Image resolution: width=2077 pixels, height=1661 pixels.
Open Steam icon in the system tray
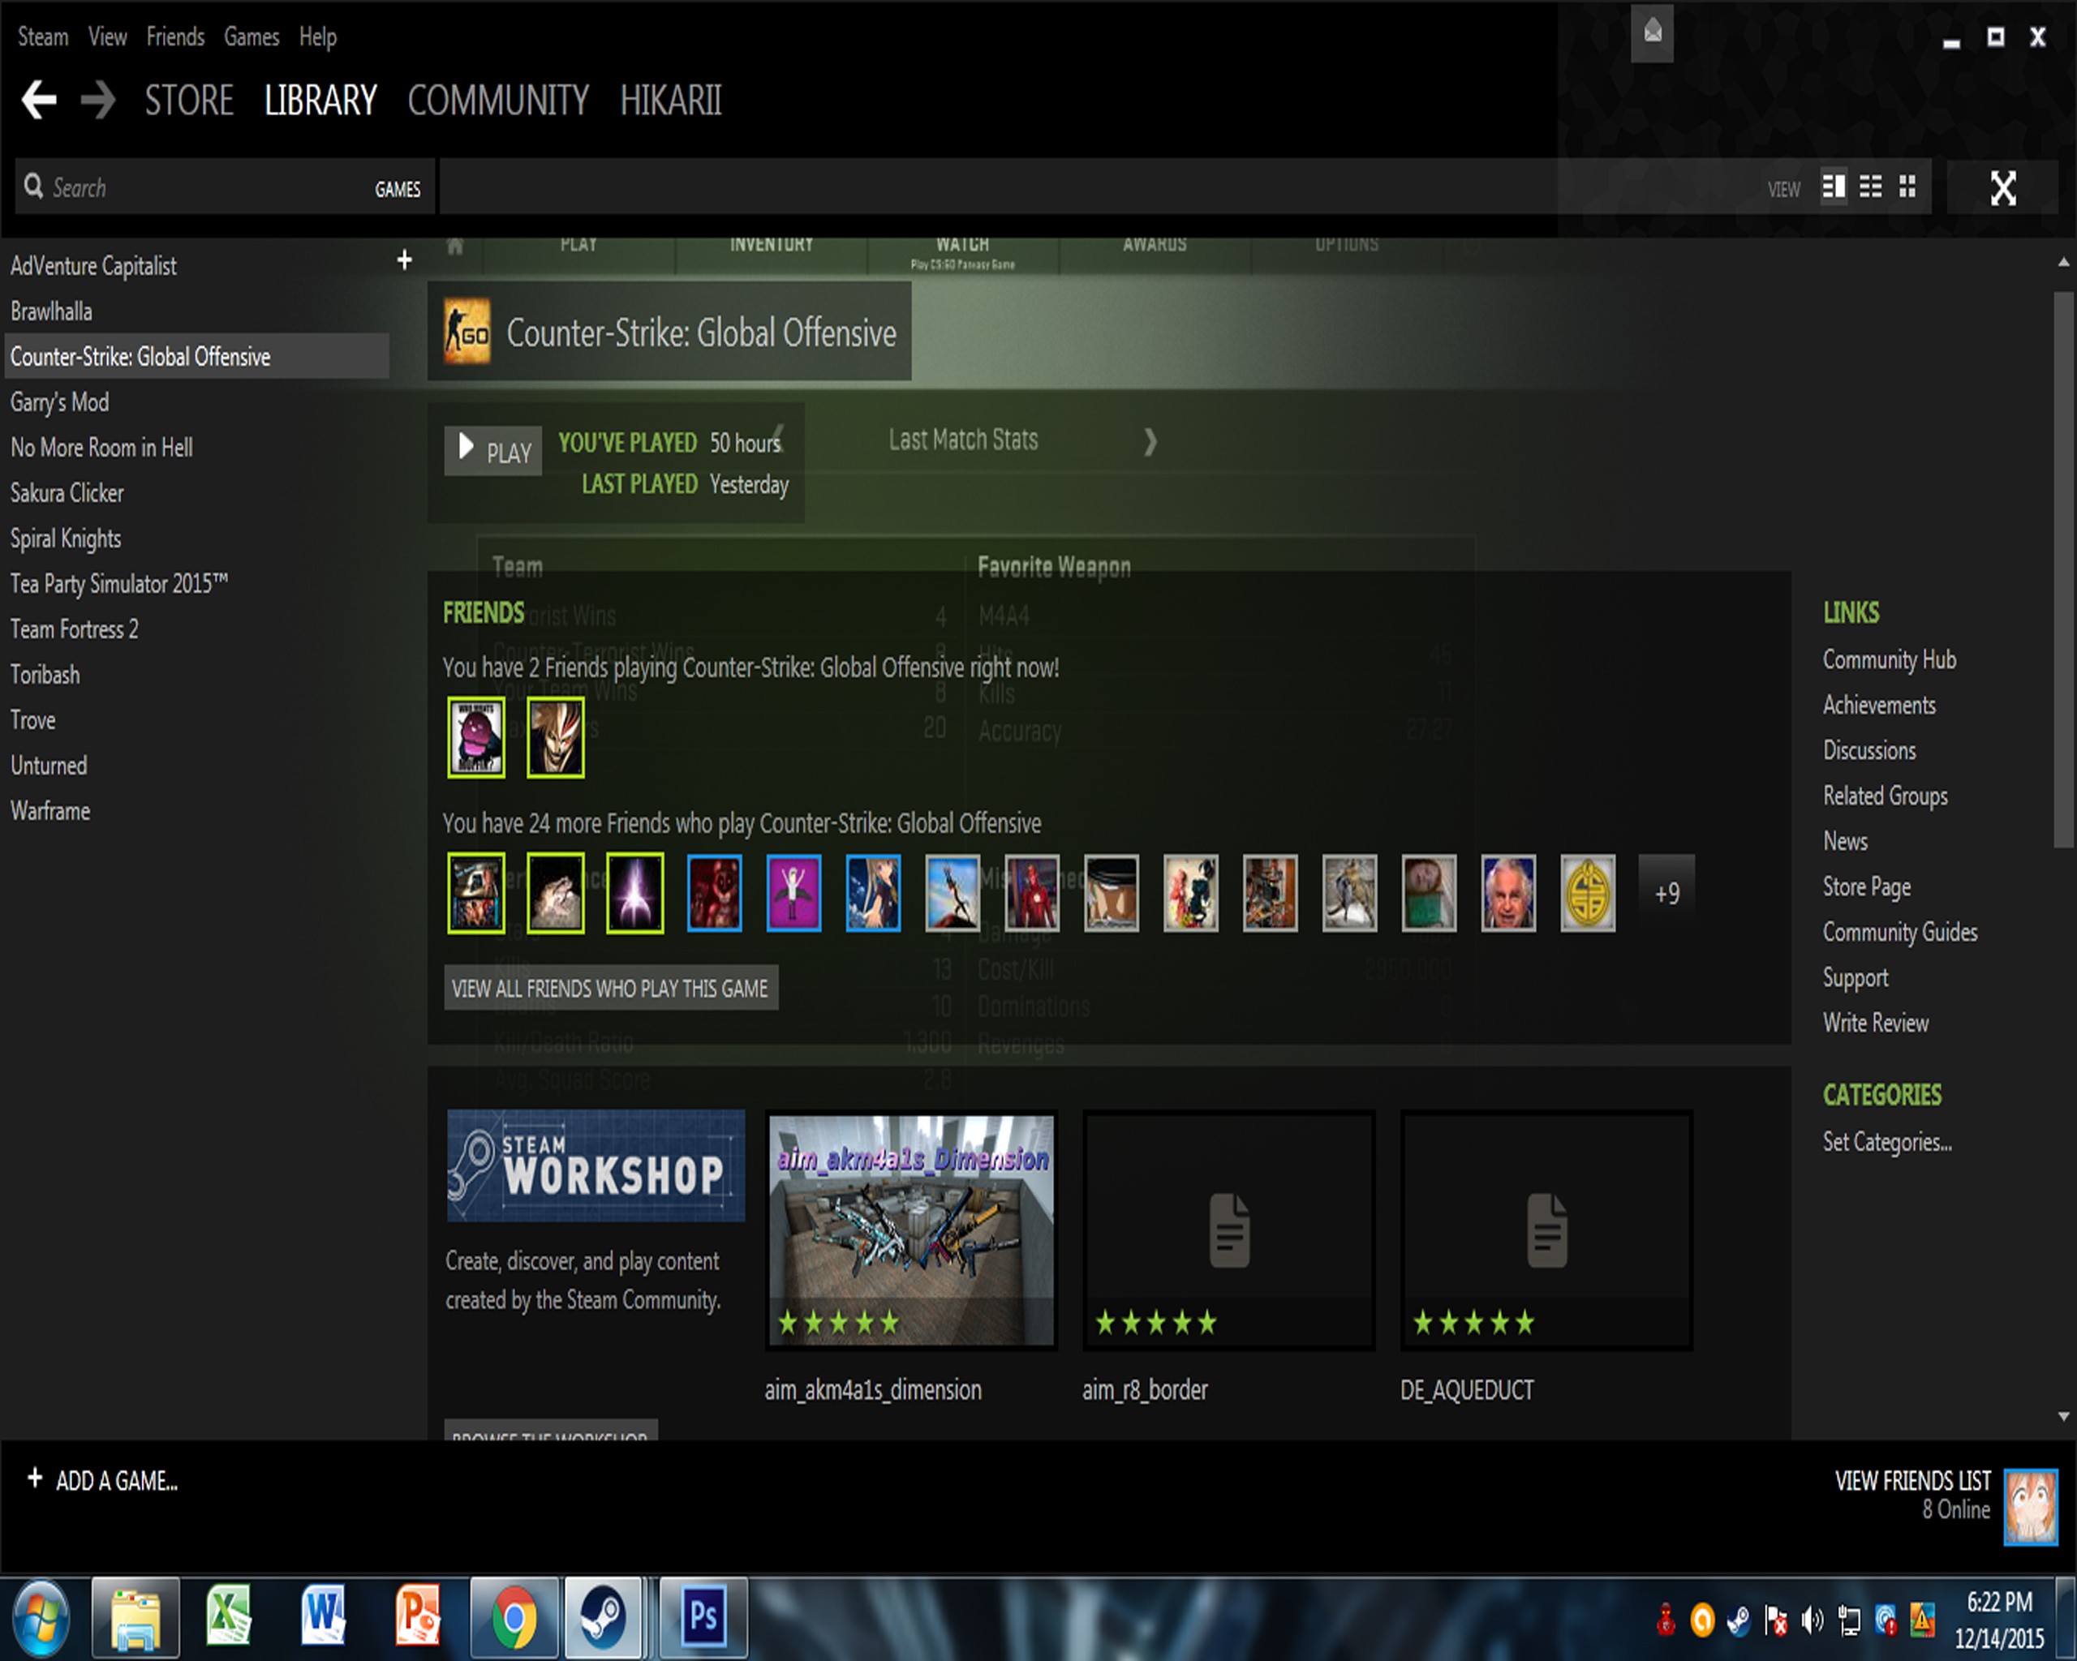1739,1618
